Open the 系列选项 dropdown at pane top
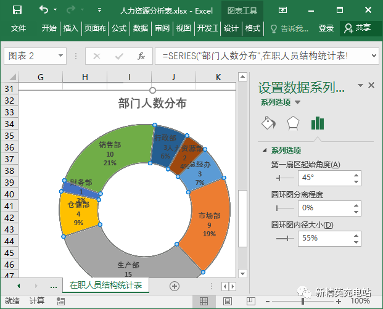The image size is (383, 309). [297, 102]
